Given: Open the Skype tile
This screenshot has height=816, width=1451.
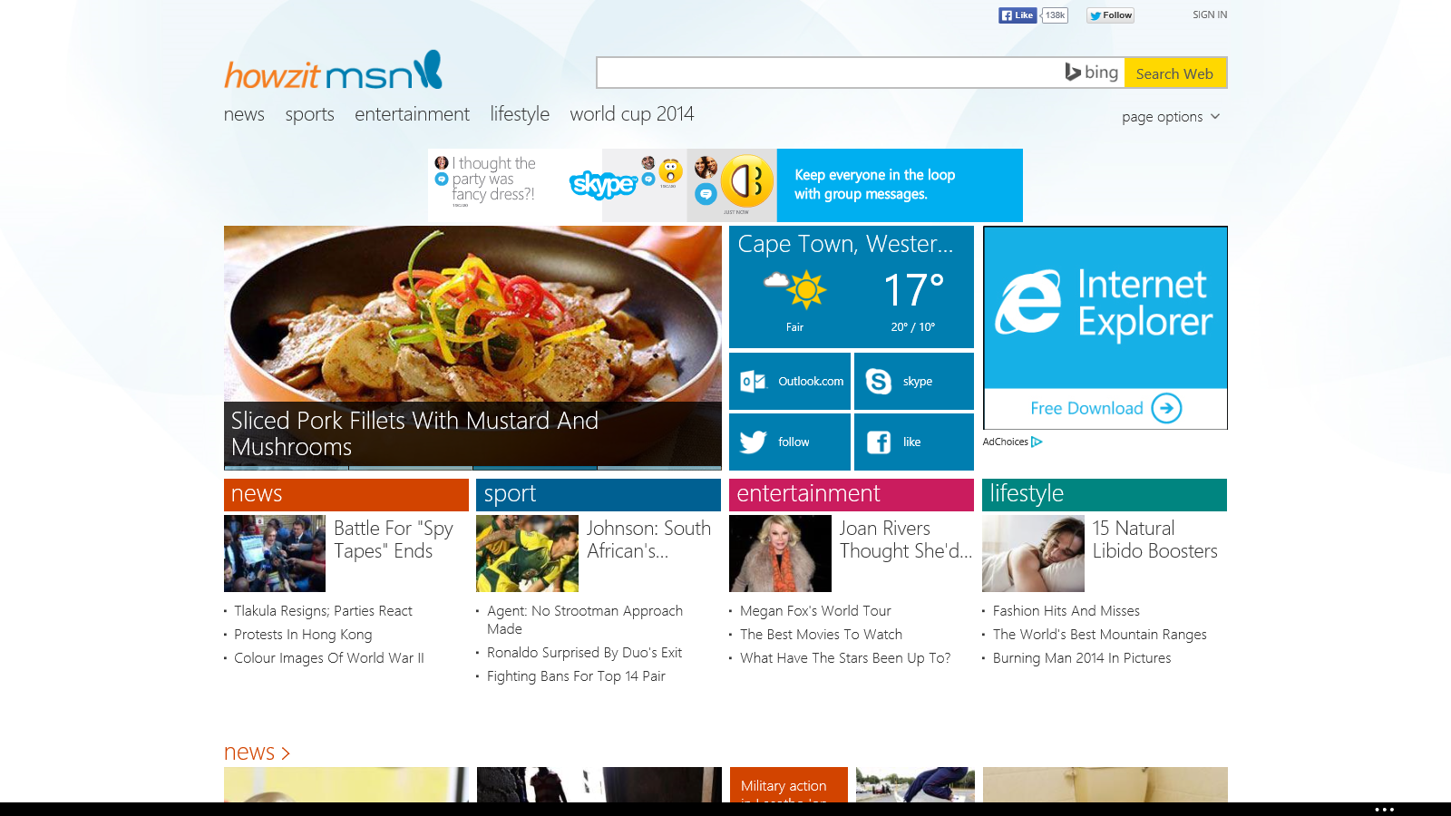Looking at the screenshot, I should [x=914, y=382].
